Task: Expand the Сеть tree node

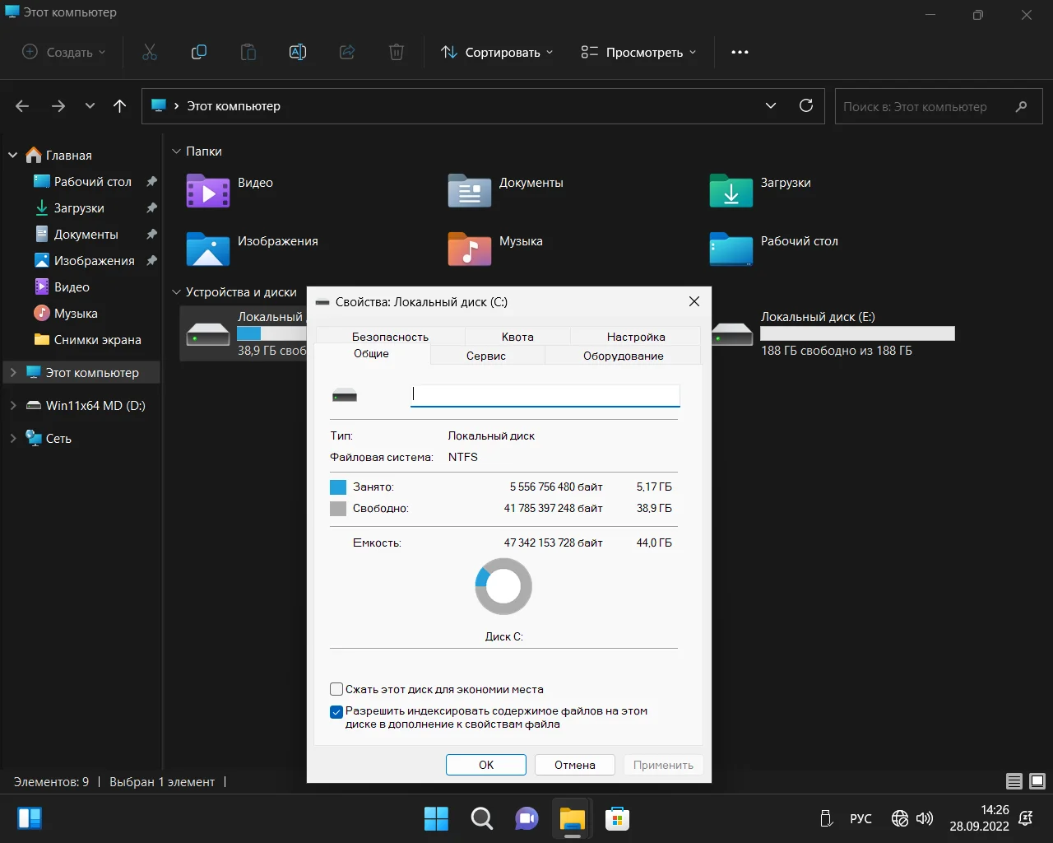Action: coord(13,439)
